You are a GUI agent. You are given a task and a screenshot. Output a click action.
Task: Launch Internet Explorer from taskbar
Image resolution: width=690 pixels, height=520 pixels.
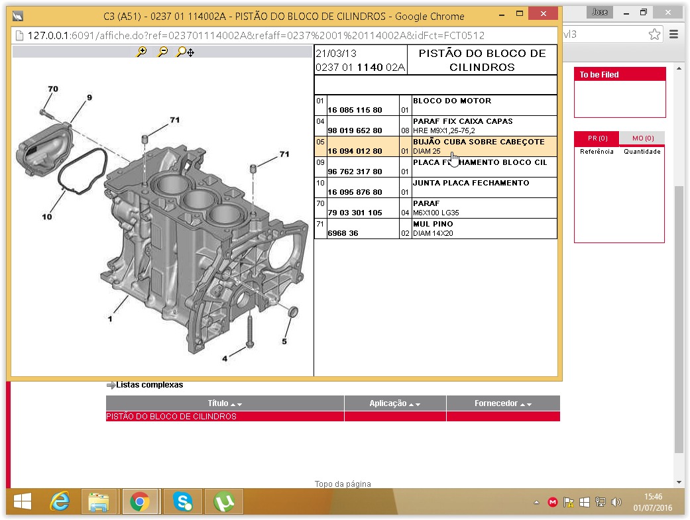(x=60, y=501)
